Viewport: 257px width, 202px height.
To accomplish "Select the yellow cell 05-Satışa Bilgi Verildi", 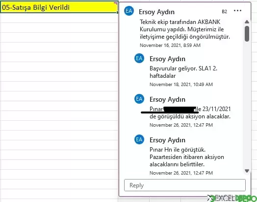I will click(x=59, y=7).
